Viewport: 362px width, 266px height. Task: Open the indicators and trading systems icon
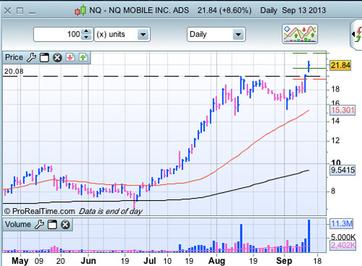300,34
